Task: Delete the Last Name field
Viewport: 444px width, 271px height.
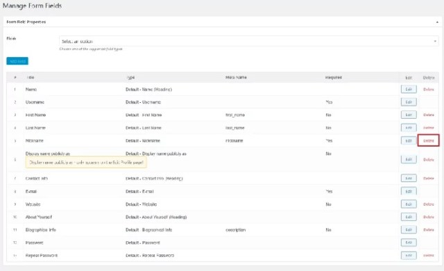Action: point(429,128)
